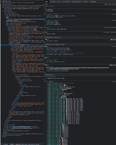The width and height of the screenshot is (116, 145).
Task: Collapse the div id root node
Action: [3, 11]
